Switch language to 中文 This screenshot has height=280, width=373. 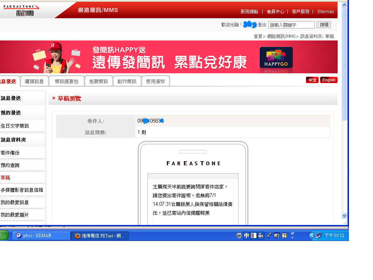pyautogui.click(x=312, y=80)
